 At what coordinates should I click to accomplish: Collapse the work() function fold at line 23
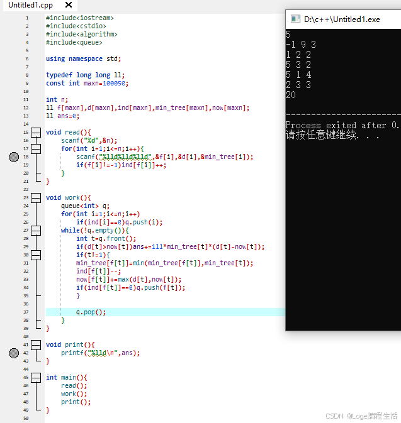click(x=36, y=198)
